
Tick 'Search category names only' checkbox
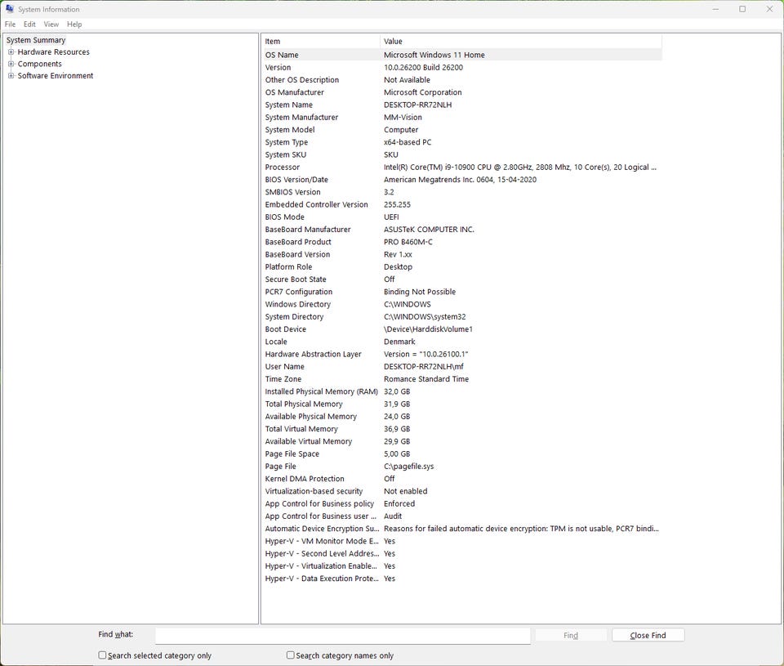coord(291,655)
